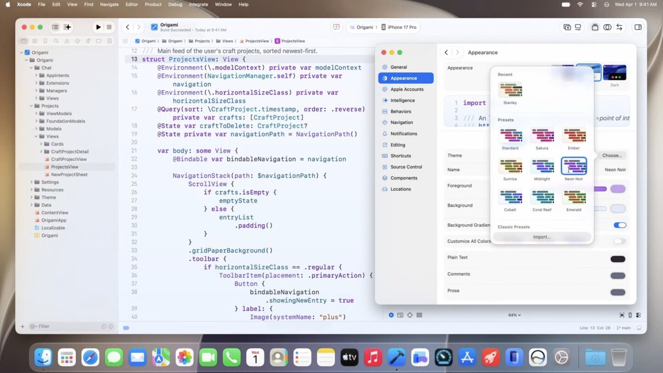Open System Settings gear in Dock
663x373 pixels.
click(x=561, y=357)
